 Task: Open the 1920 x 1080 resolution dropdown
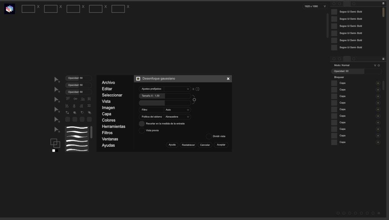[315, 7]
